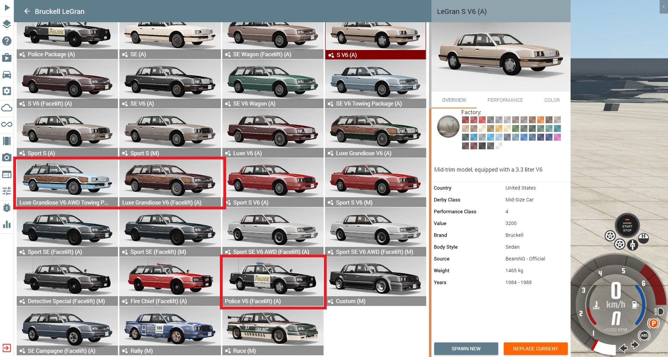
Task: Click the Engine Start Stop button
Action: (627, 226)
